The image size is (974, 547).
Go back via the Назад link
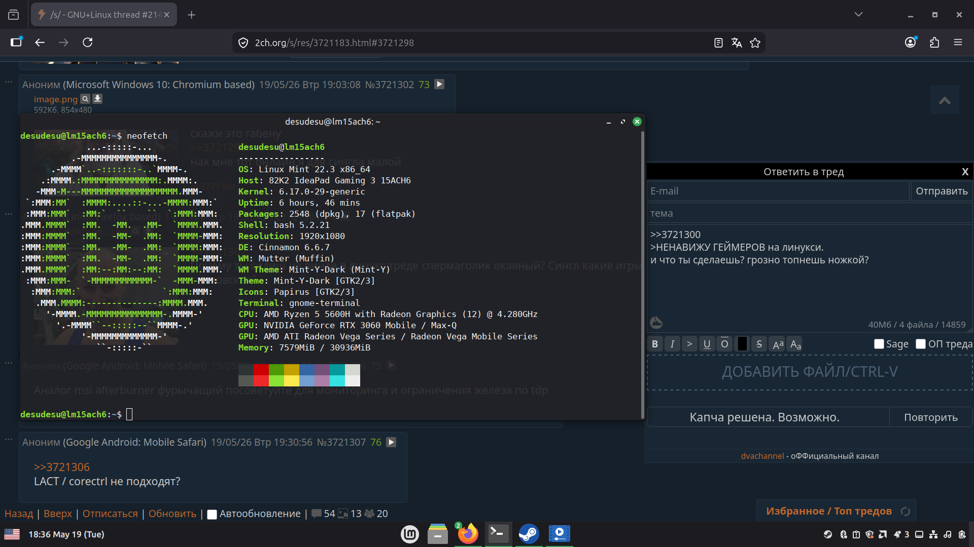tap(19, 514)
